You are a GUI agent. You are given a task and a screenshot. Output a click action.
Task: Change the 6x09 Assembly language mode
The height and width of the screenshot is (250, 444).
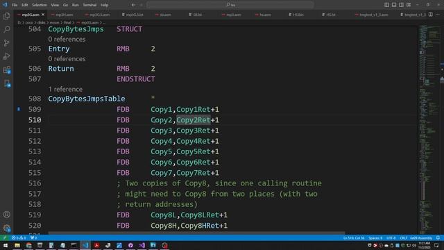click(421, 237)
